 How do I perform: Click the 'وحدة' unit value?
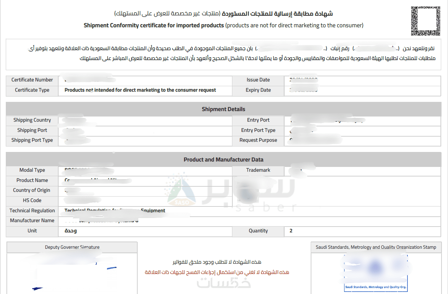pyautogui.click(x=71, y=231)
